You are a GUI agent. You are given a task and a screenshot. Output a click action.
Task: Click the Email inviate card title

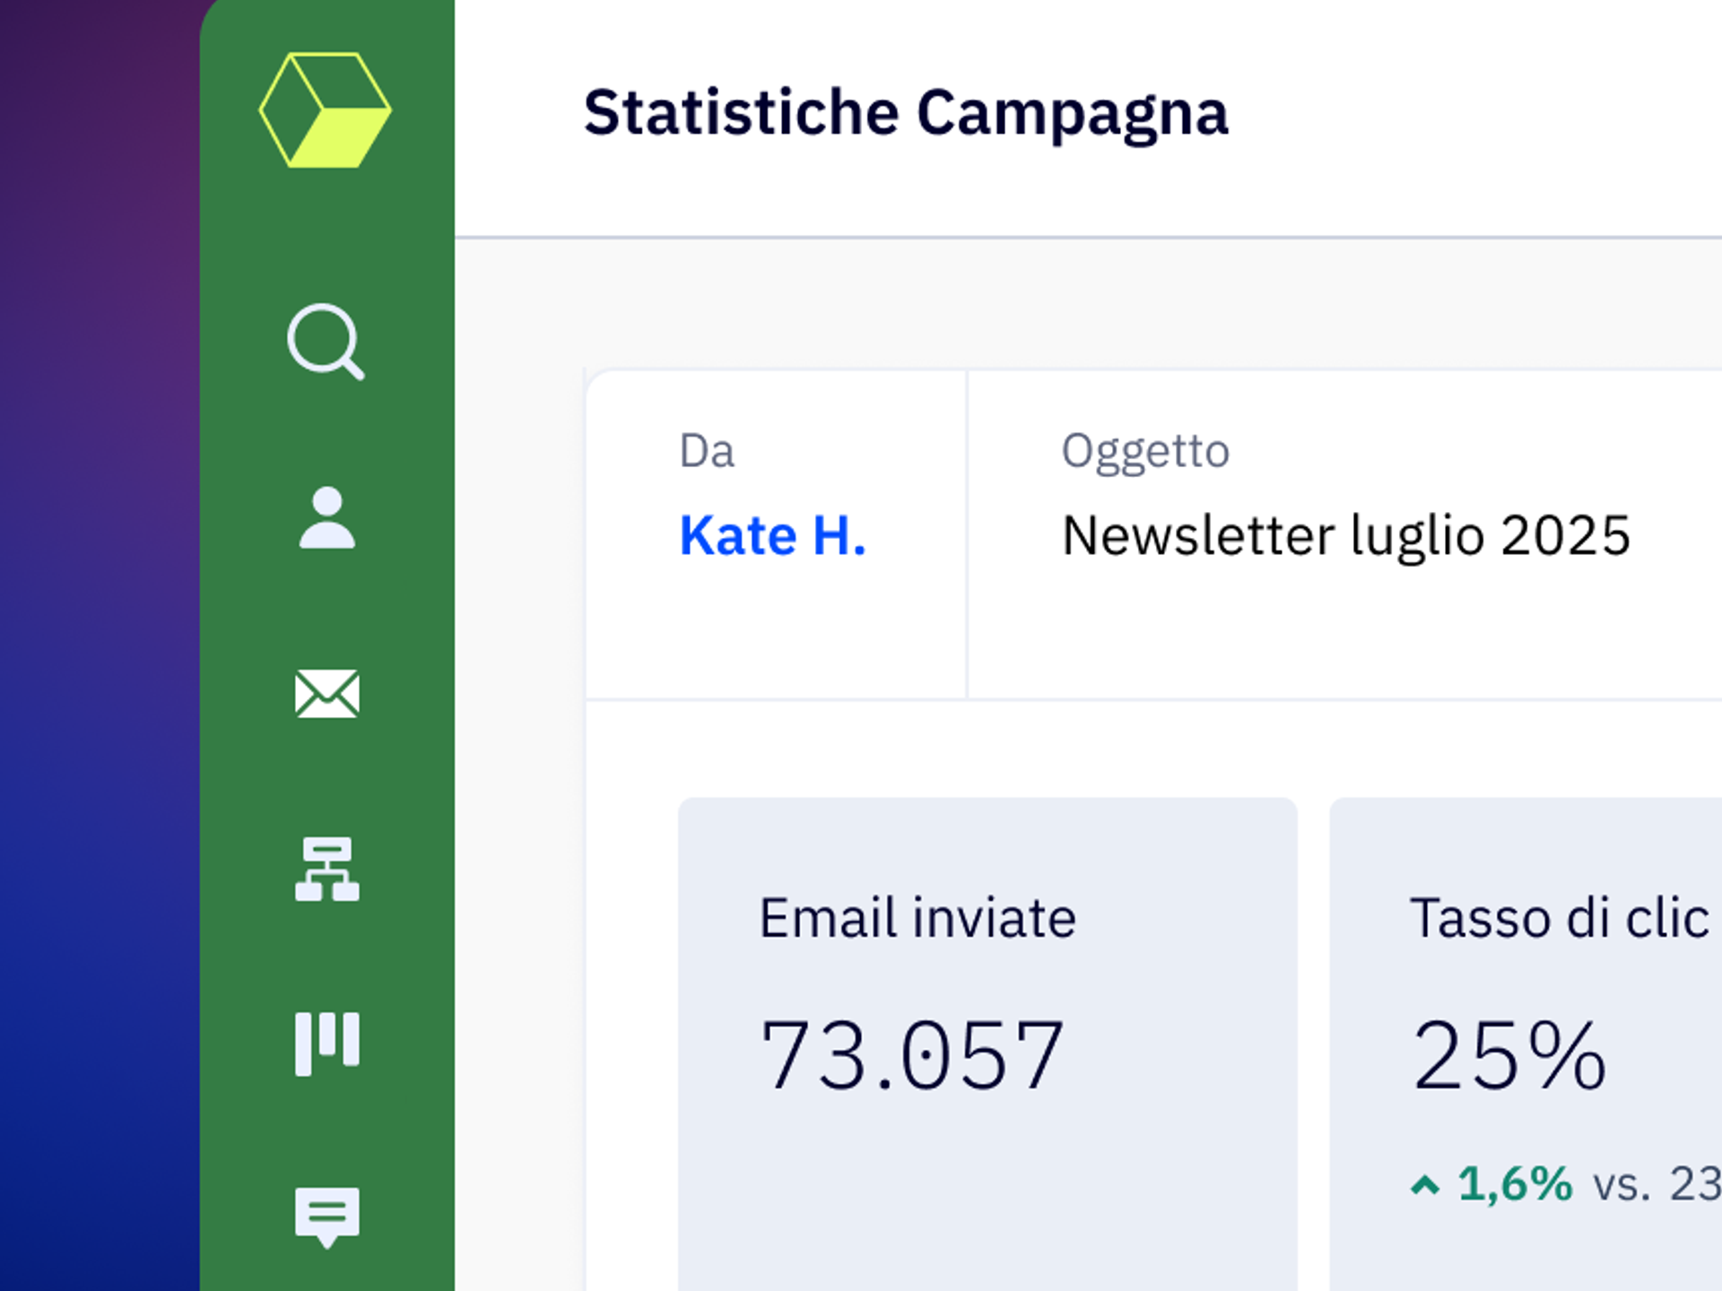917,918
